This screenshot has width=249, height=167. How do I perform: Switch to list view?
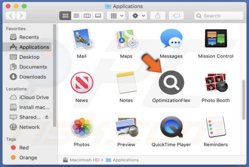[76, 16]
